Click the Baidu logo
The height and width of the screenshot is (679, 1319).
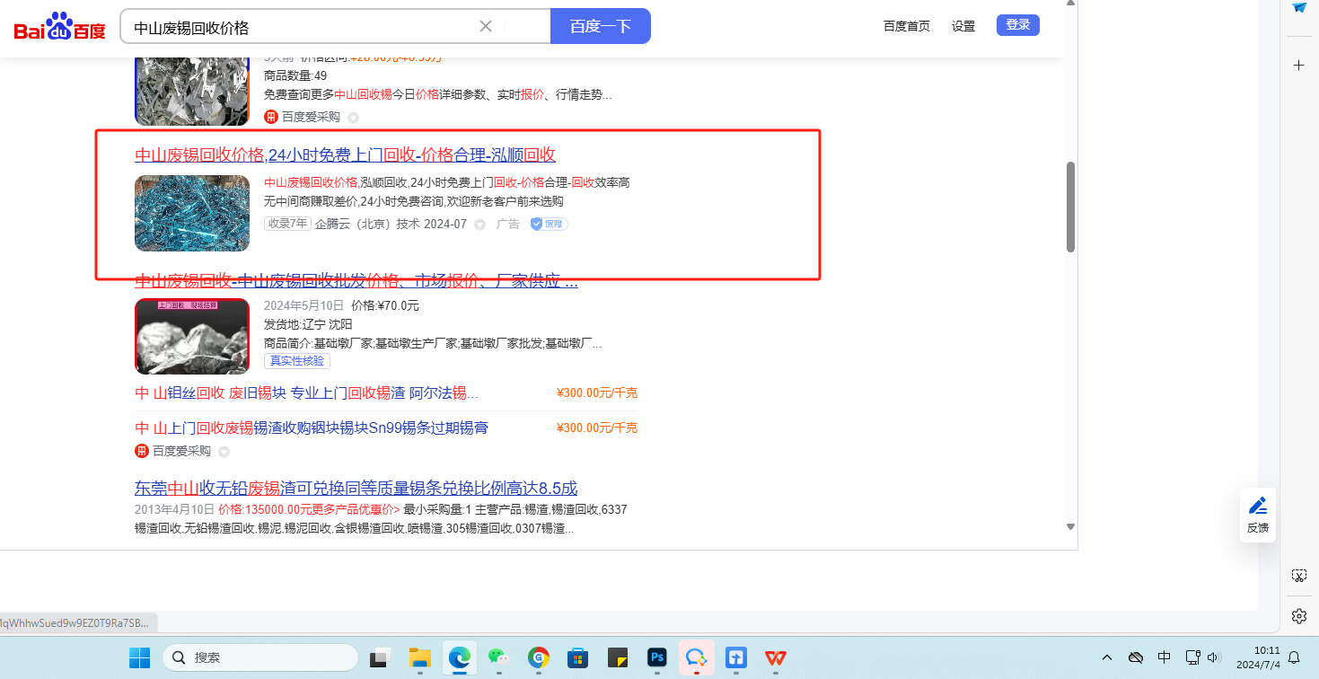tap(59, 27)
